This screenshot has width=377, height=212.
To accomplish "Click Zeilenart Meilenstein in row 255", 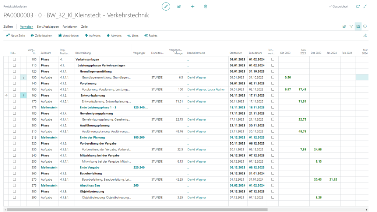I will click(49, 167).
